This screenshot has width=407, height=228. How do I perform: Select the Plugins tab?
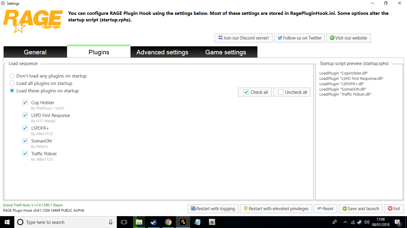click(x=99, y=52)
